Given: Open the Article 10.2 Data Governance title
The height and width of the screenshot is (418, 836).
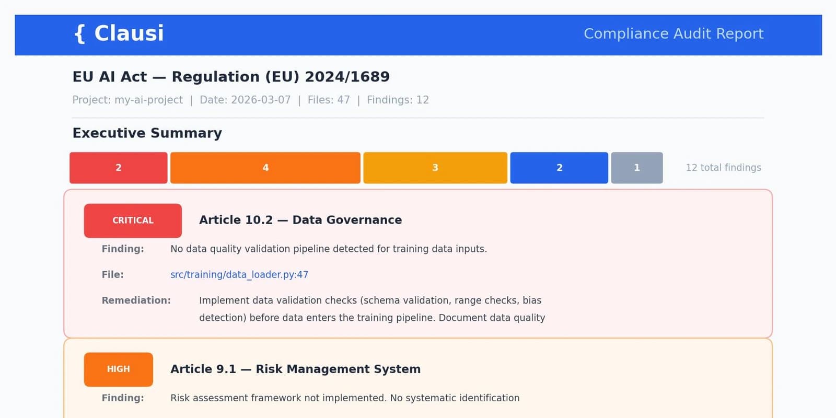Looking at the screenshot, I should click(x=300, y=220).
